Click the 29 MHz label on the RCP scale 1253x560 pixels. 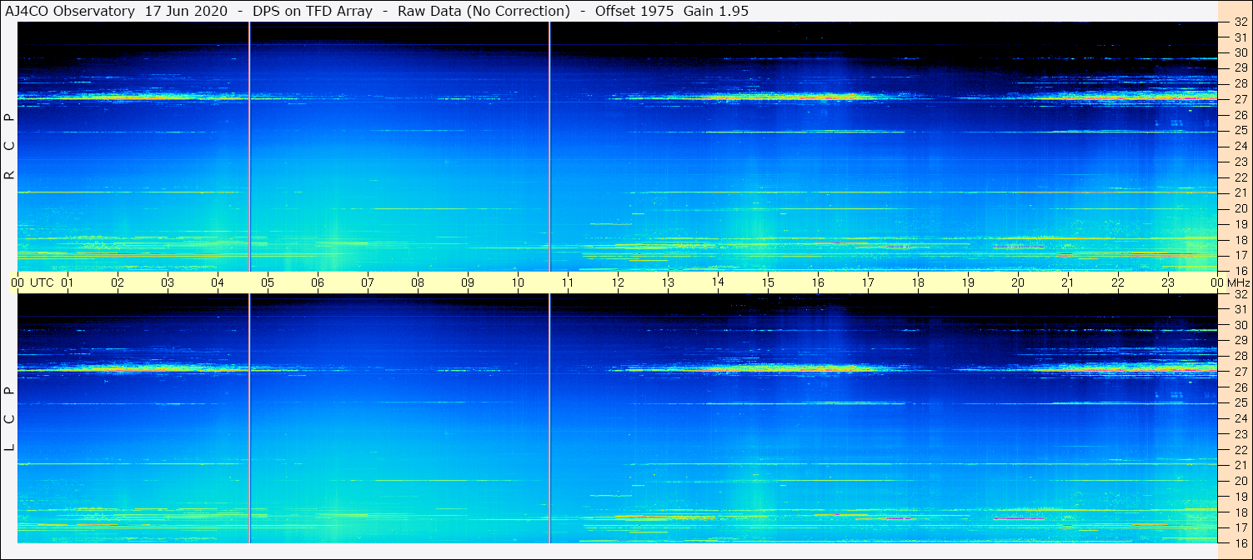pyautogui.click(x=1240, y=67)
